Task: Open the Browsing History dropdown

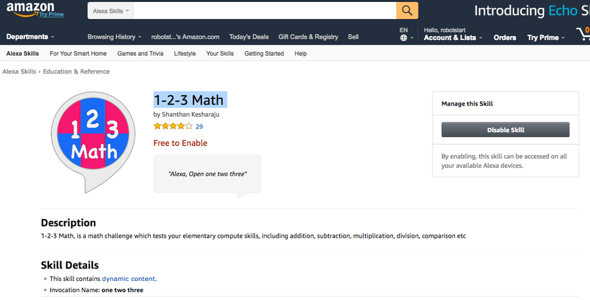Action: (114, 37)
